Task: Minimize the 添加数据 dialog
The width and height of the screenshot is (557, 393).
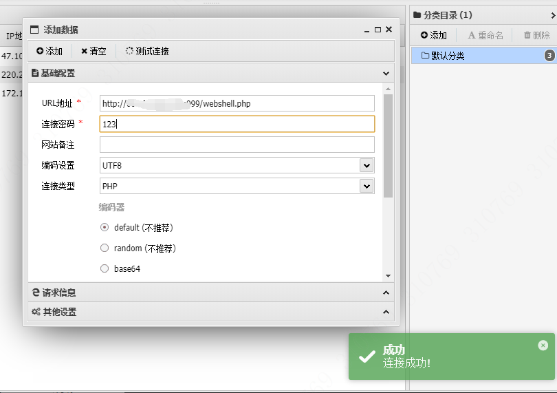Action: pyautogui.click(x=367, y=30)
